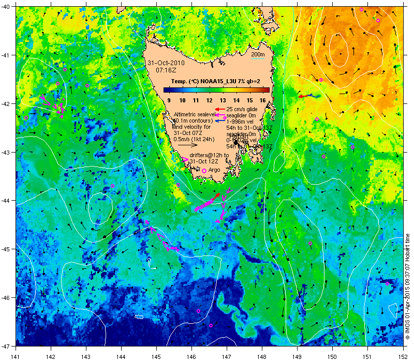Click the '07:16Z' time label
This screenshot has width=414, height=362.
coord(166,70)
